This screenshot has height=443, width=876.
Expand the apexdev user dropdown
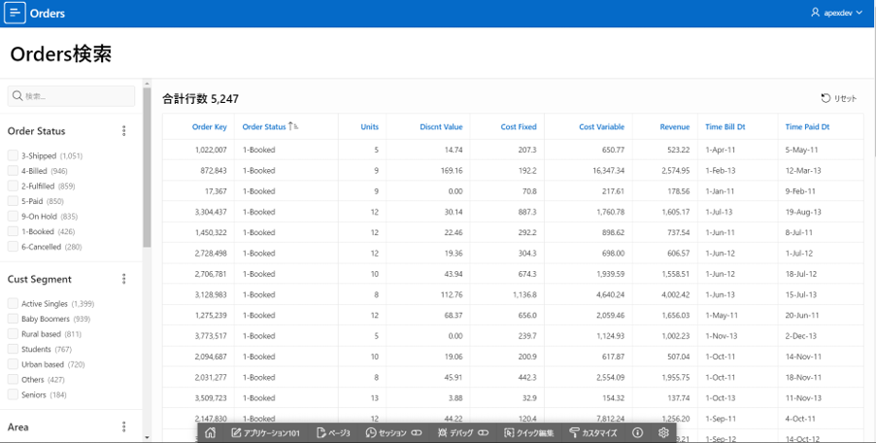[x=836, y=14]
